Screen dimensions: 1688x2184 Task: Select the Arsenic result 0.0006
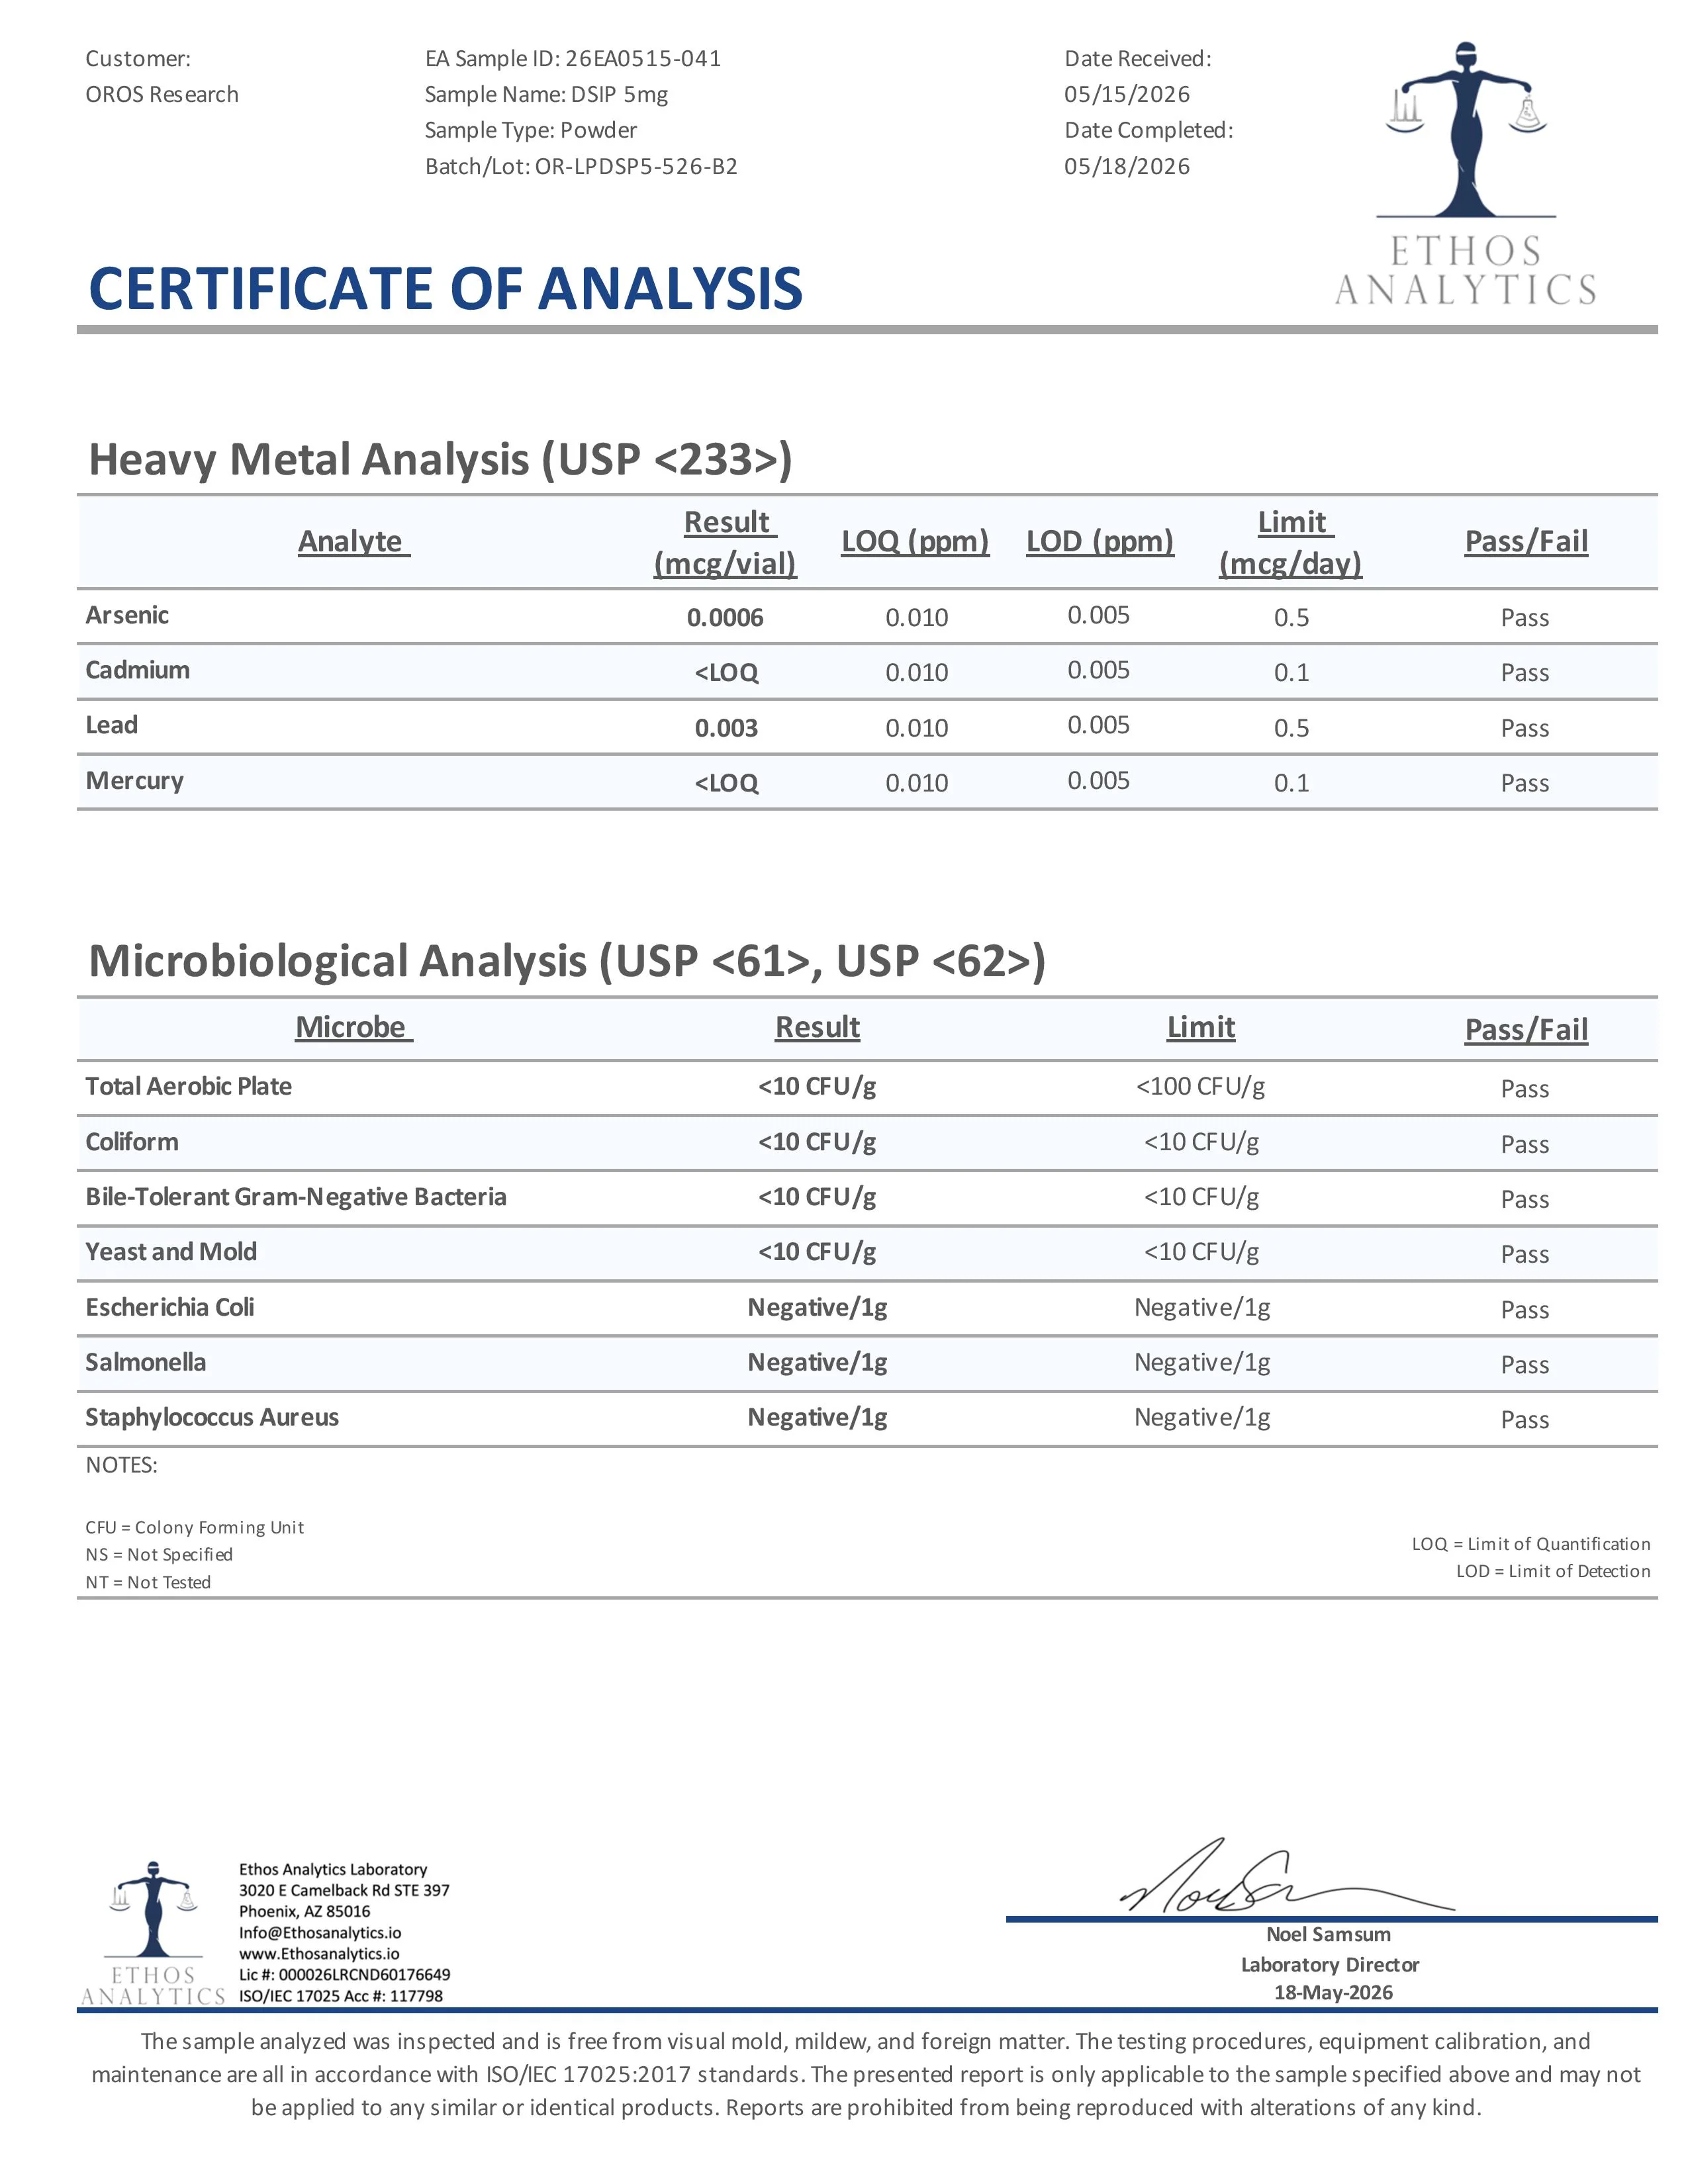[725, 618]
